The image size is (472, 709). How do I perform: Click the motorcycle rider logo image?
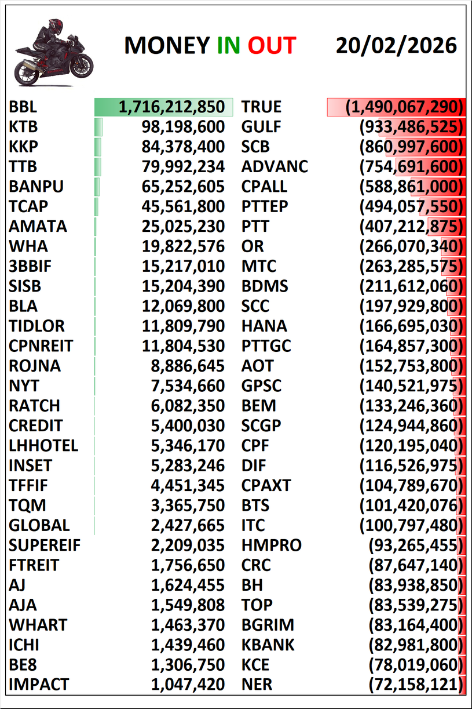tap(54, 51)
